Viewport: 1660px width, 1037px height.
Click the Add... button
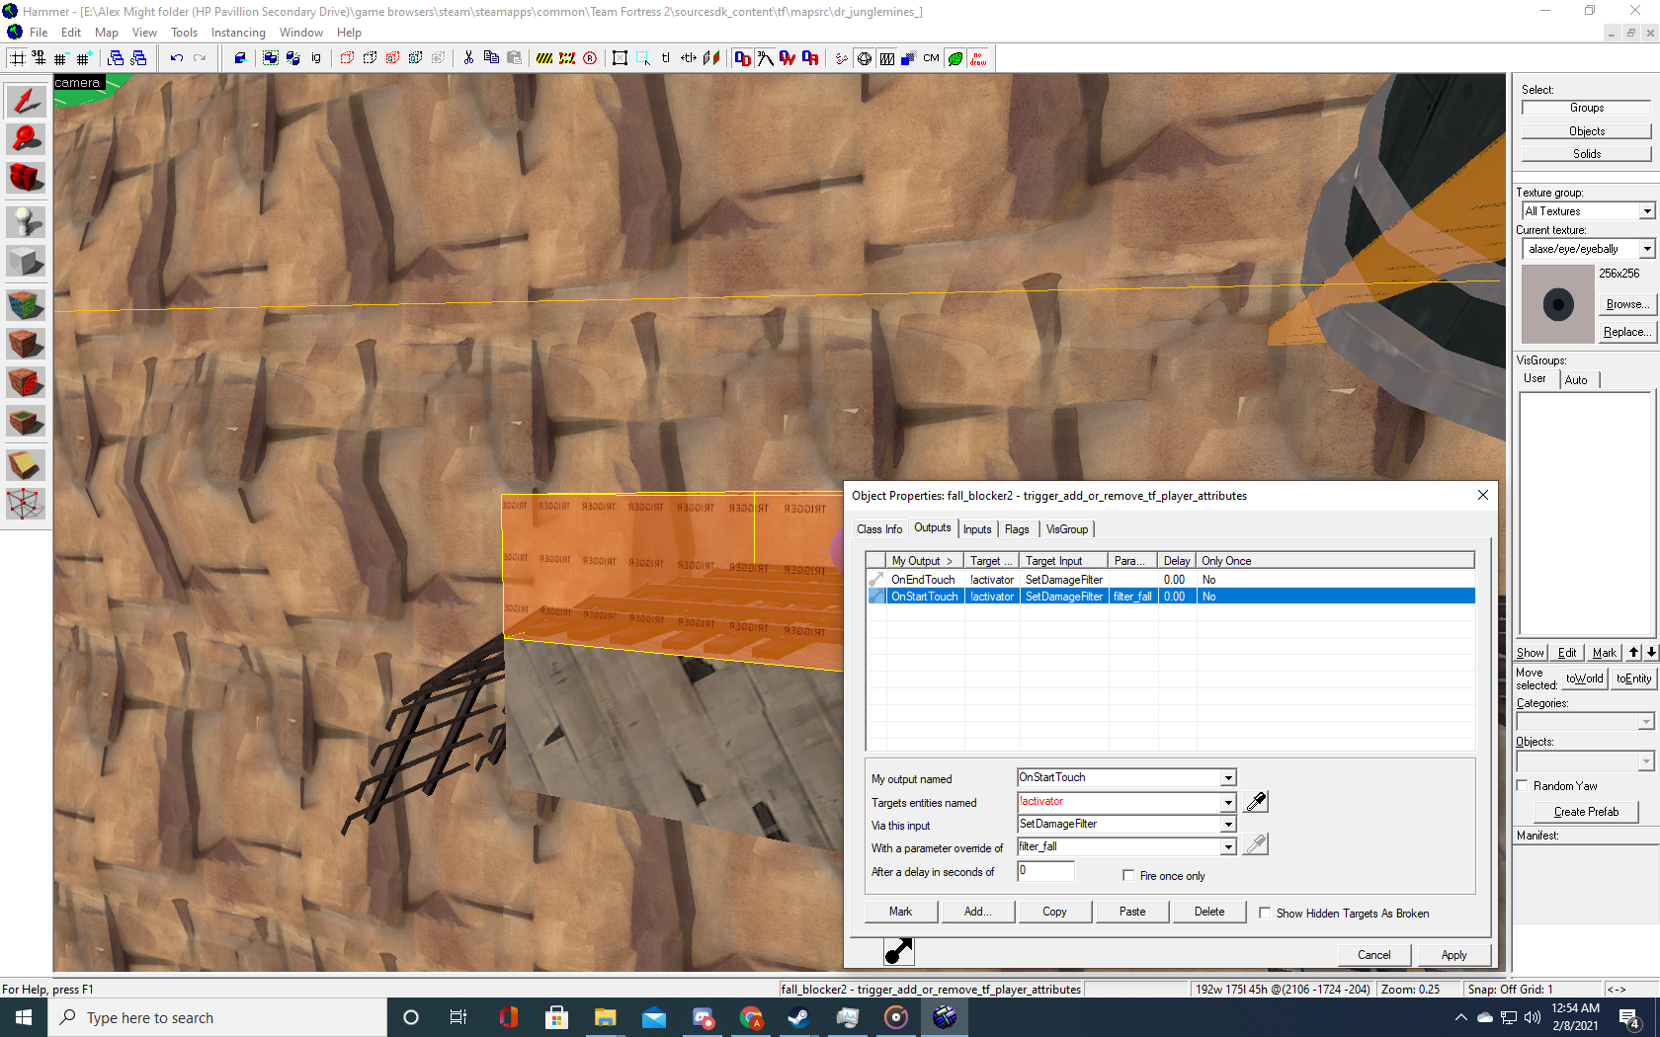pos(977,912)
